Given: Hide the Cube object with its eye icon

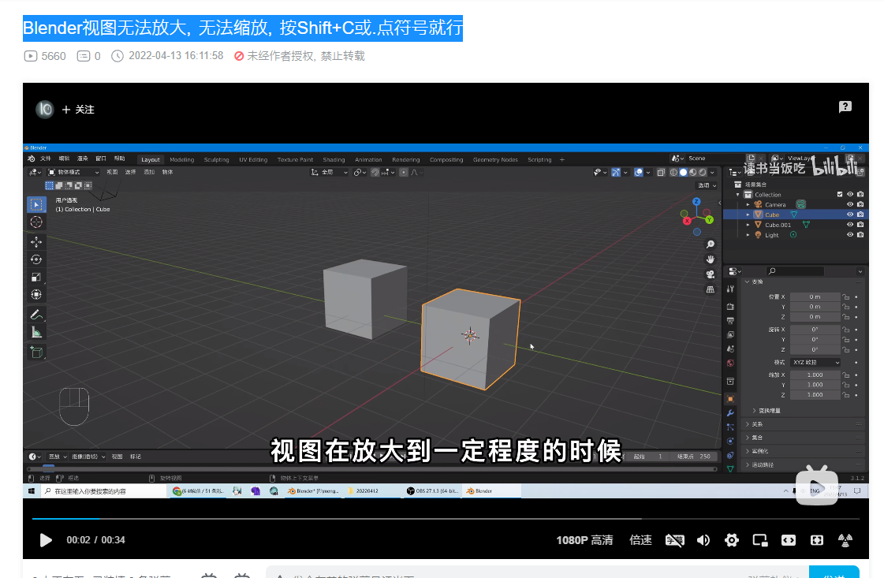Looking at the screenshot, I should pyautogui.click(x=850, y=214).
